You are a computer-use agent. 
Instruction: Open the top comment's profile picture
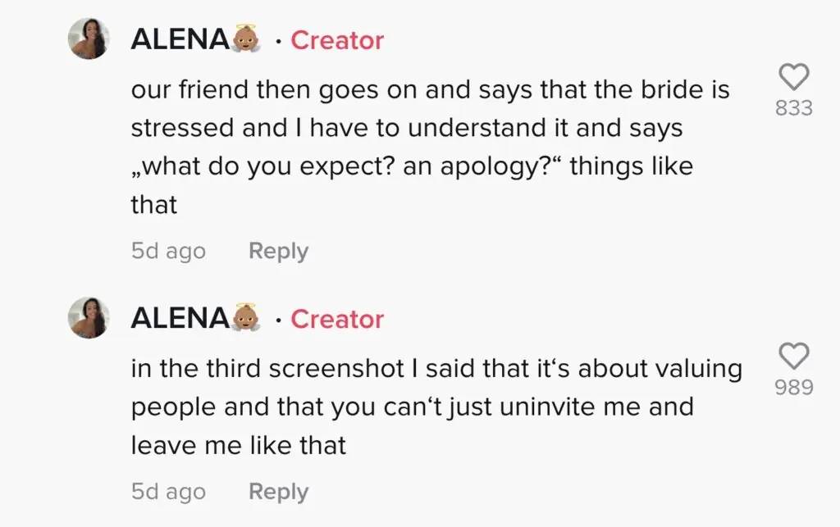coord(89,39)
